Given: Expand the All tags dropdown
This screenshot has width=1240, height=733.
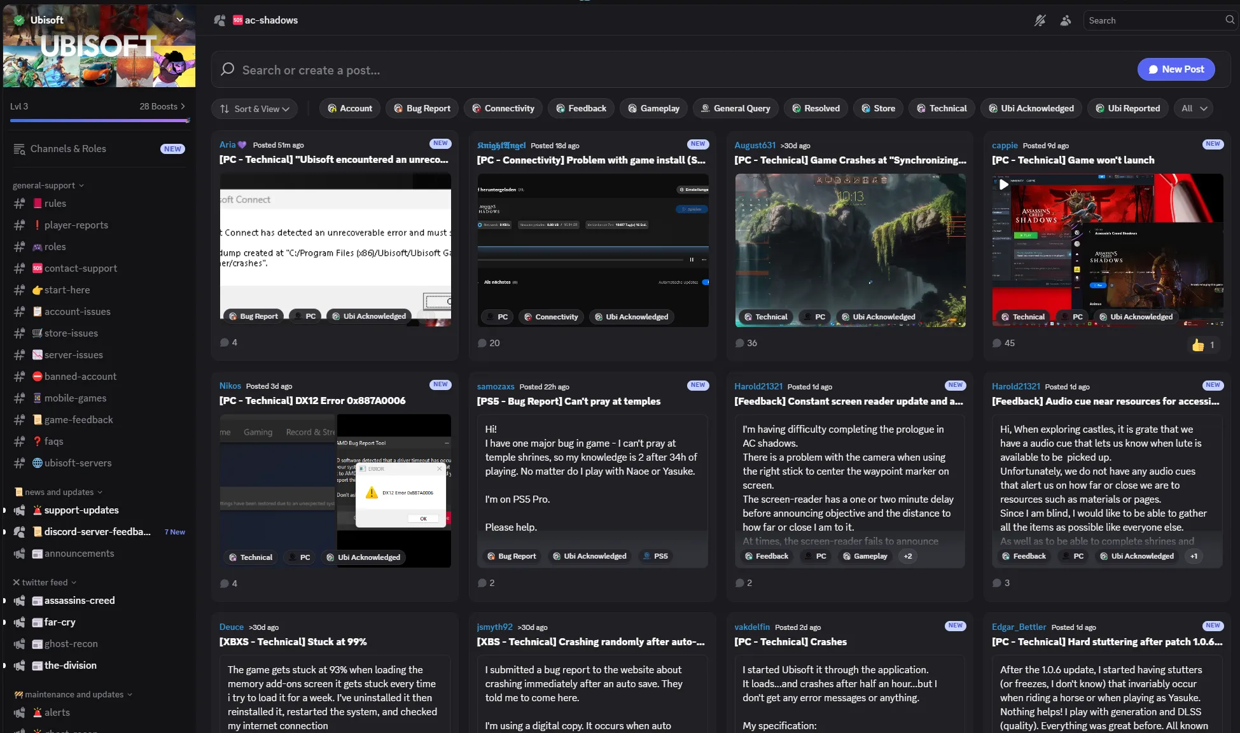Looking at the screenshot, I should point(1194,109).
